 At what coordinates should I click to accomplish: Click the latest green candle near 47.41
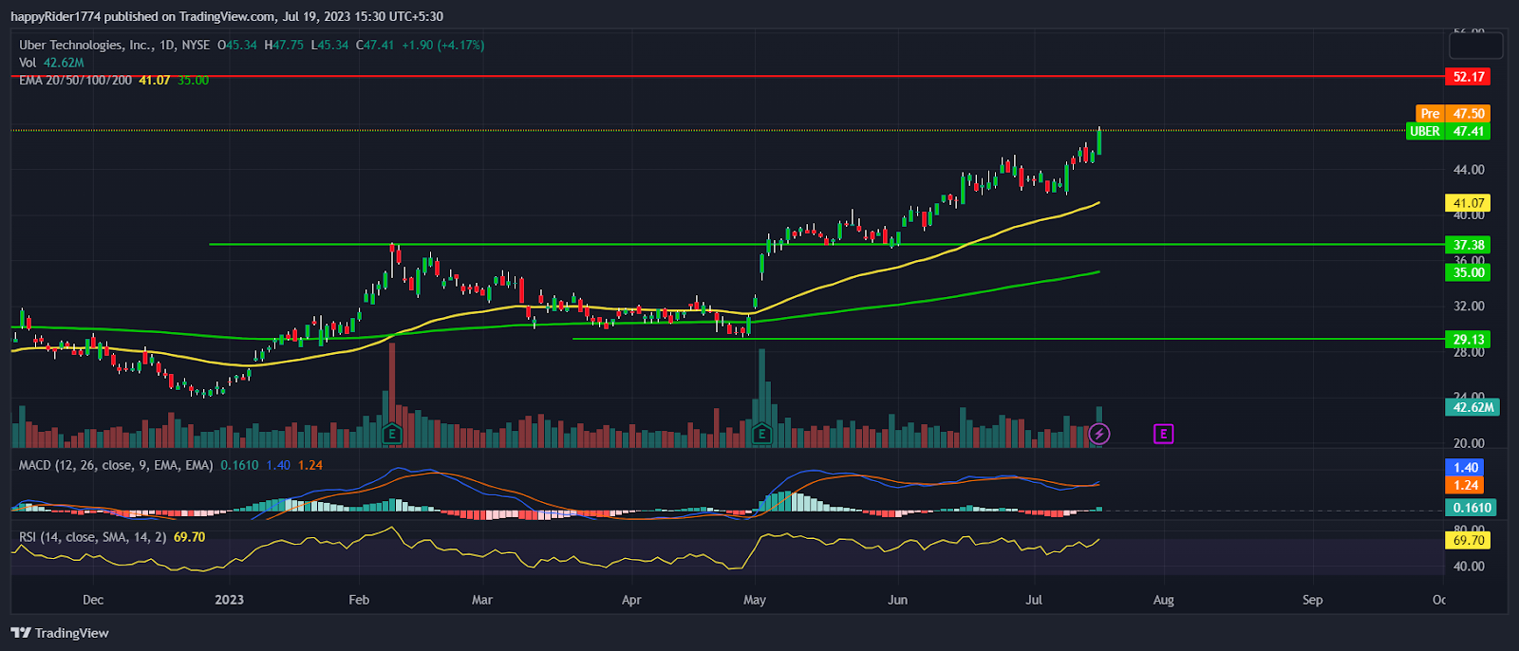(1098, 140)
